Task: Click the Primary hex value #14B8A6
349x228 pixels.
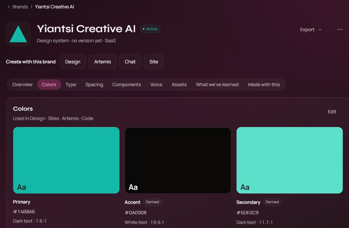Action: (24, 212)
